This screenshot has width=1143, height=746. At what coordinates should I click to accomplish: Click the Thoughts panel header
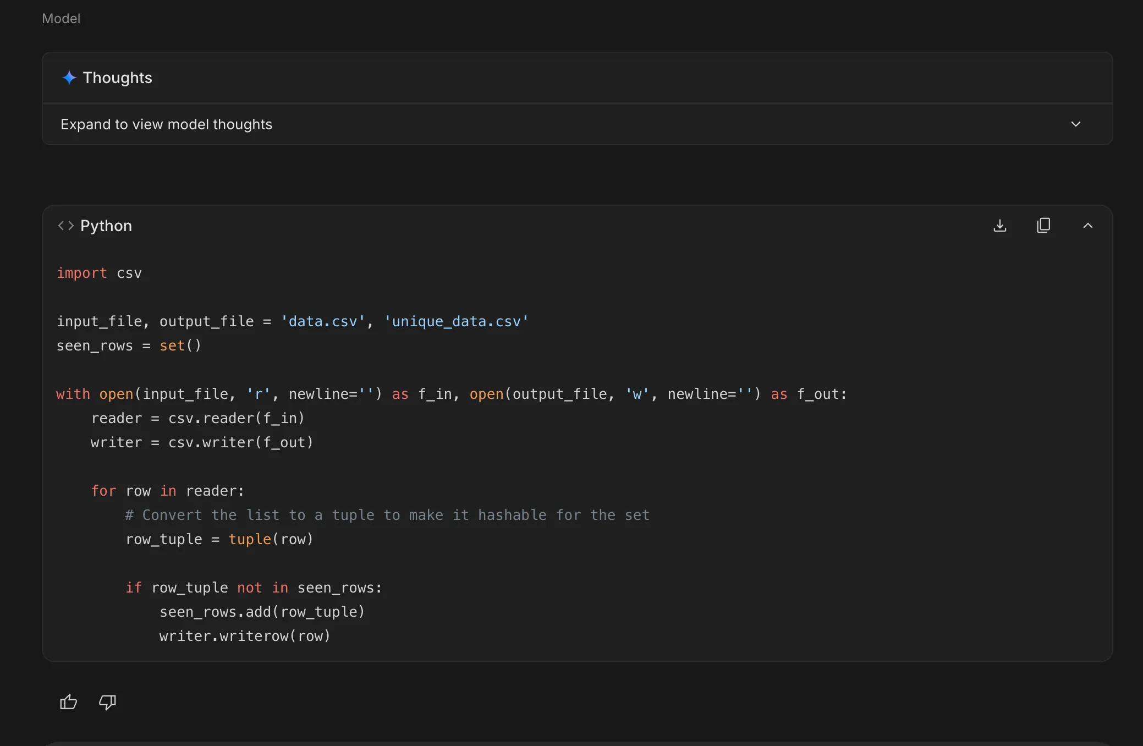pyautogui.click(x=117, y=78)
